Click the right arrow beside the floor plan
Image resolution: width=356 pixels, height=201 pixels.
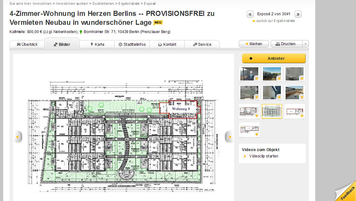point(230,137)
